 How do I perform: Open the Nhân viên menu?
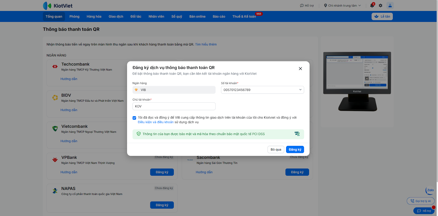[156, 16]
